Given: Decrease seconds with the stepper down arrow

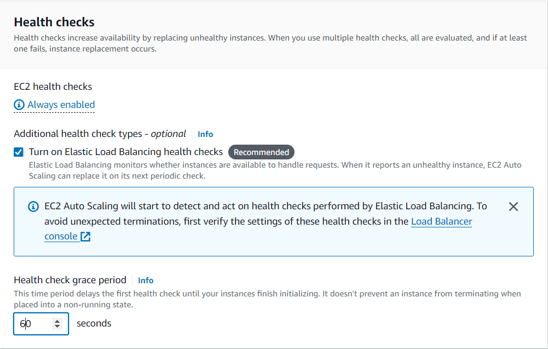Looking at the screenshot, I should (x=58, y=327).
